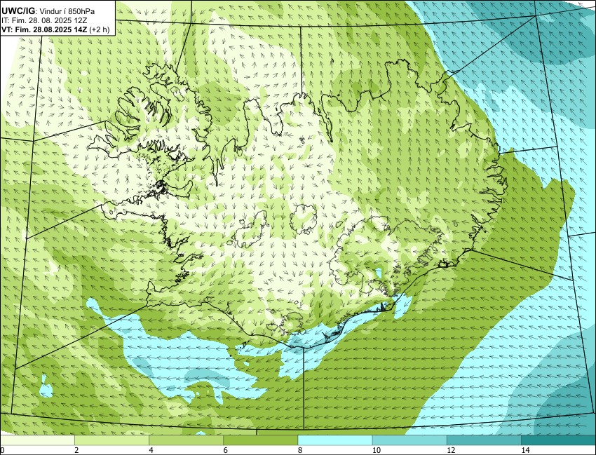Click the UWC/IG title text
596x455 pixels.
tap(20, 11)
